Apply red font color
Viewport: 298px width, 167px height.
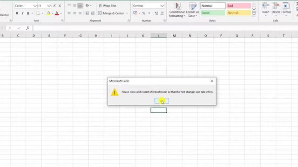point(57,13)
